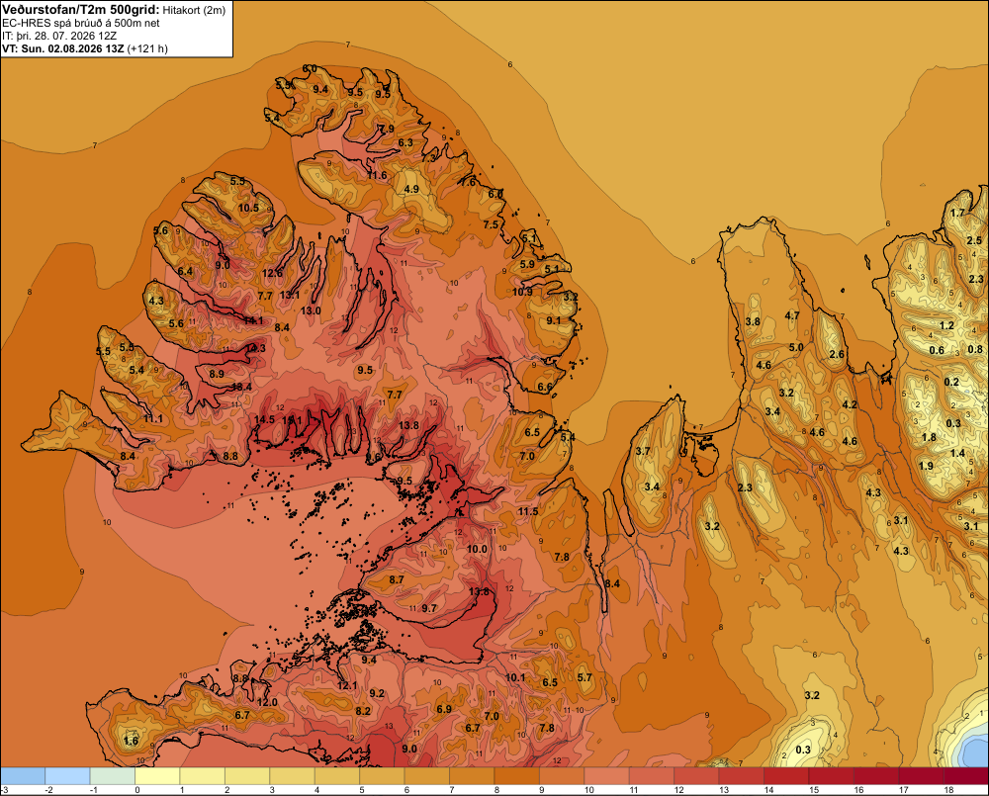The width and height of the screenshot is (989, 796).
Task: Click the temperature value "0.6" on the map
Action: [x=937, y=350]
